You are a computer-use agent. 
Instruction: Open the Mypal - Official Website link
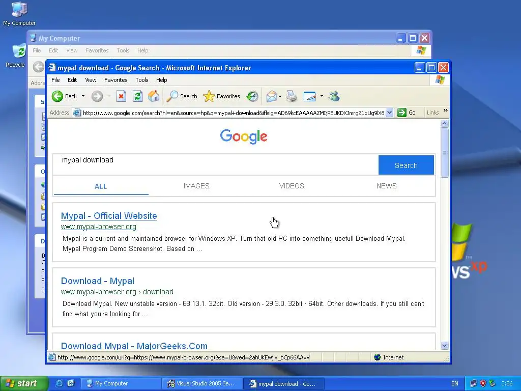click(x=109, y=216)
